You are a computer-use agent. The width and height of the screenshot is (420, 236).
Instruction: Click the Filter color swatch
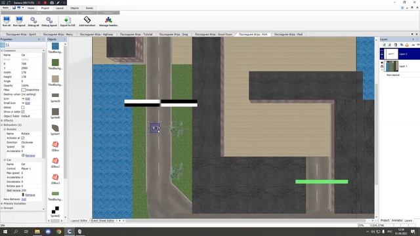coord(24,90)
